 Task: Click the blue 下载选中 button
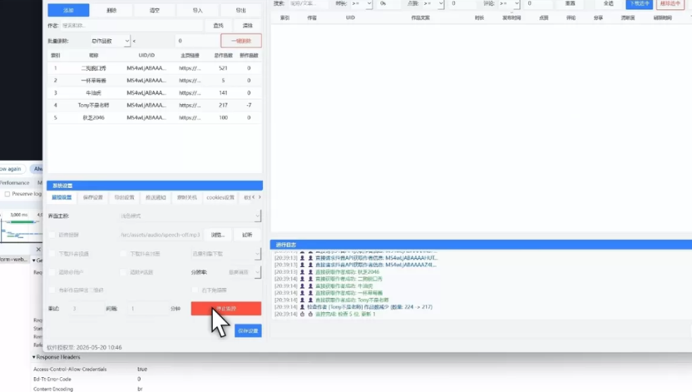point(639,4)
